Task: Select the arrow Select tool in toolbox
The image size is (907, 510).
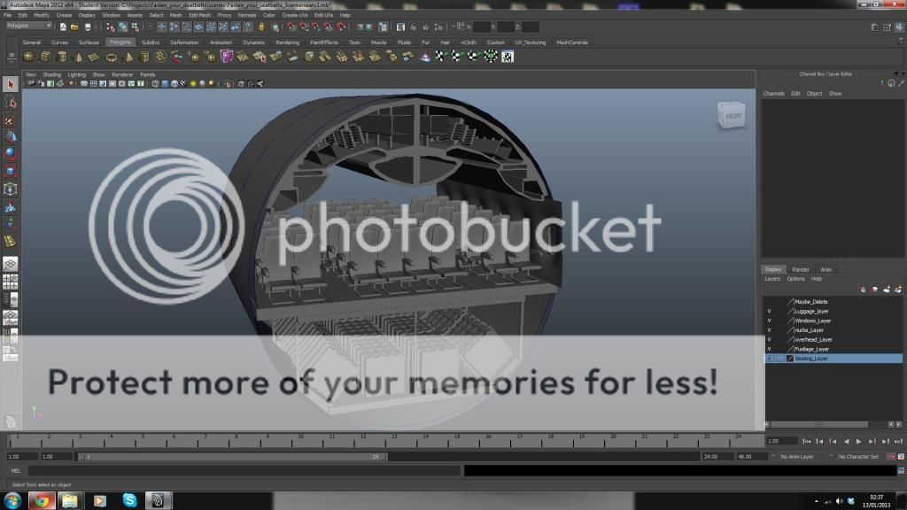Action: (x=10, y=85)
